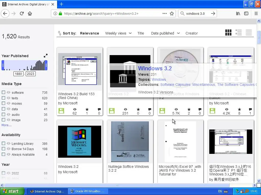
Task: Click favorites star on NuMega SoftIce card
Action: 189,109
